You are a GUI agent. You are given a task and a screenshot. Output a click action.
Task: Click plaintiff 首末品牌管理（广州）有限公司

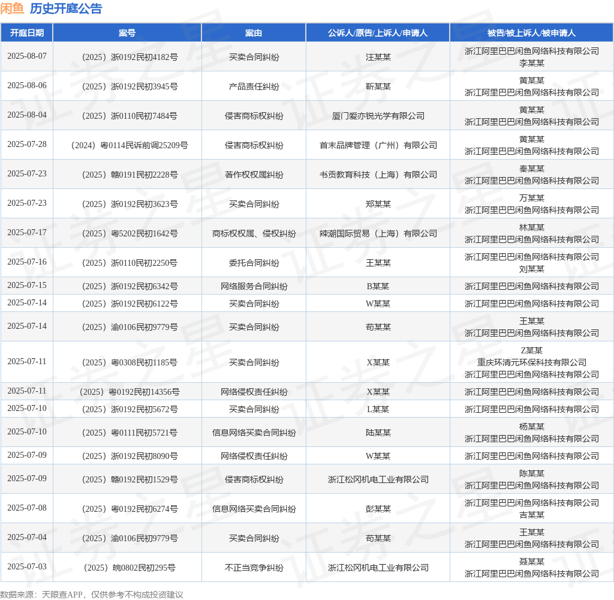coord(378,145)
